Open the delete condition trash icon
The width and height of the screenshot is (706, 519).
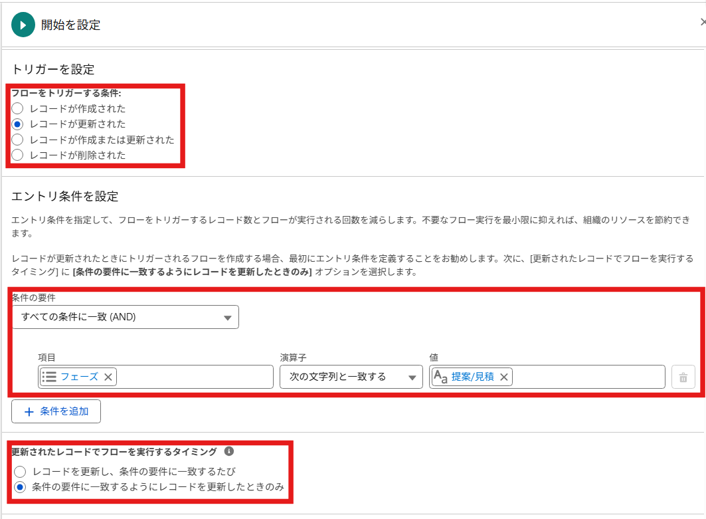[684, 377]
